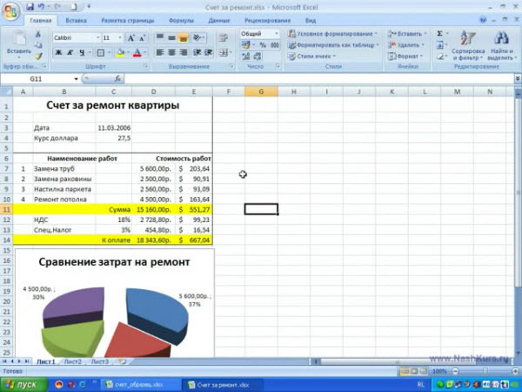
Task: Click the large Вставить paste icon
Action: (19, 39)
